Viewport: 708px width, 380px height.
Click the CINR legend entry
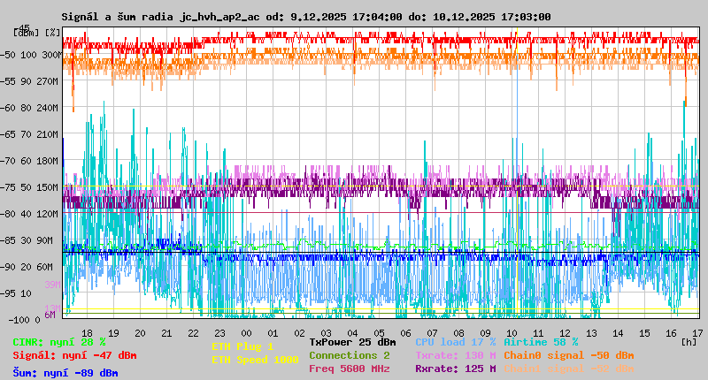coord(58,342)
